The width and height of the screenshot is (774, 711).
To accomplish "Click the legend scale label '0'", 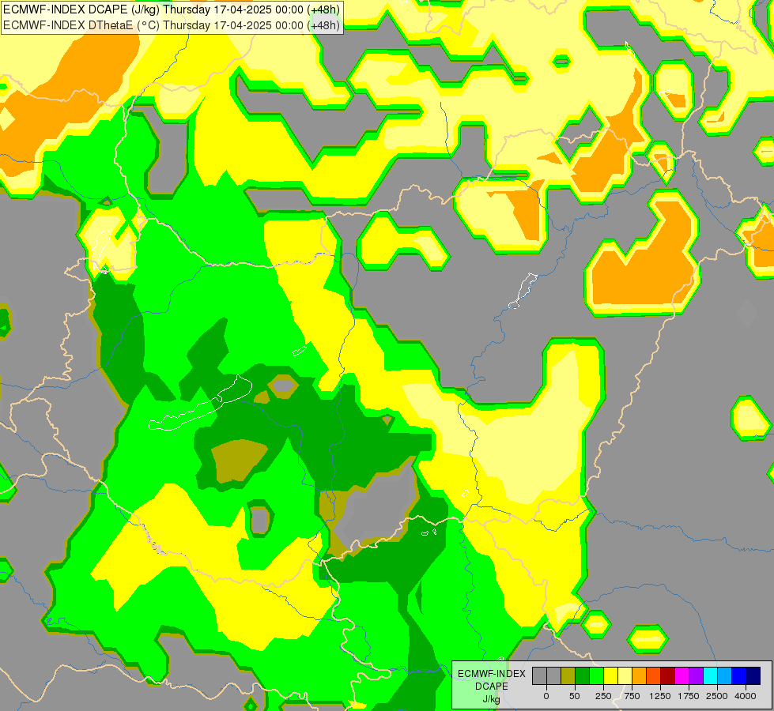I will [546, 696].
